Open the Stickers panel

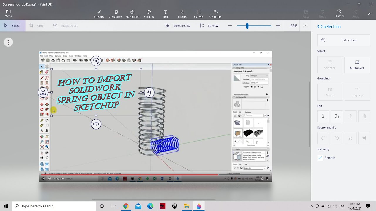(149, 14)
